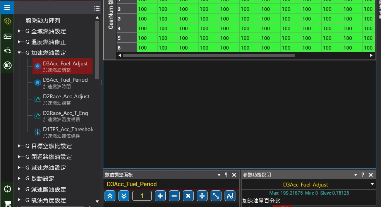Select first cell of gear 2 row
The image size is (381, 207).
147,9
